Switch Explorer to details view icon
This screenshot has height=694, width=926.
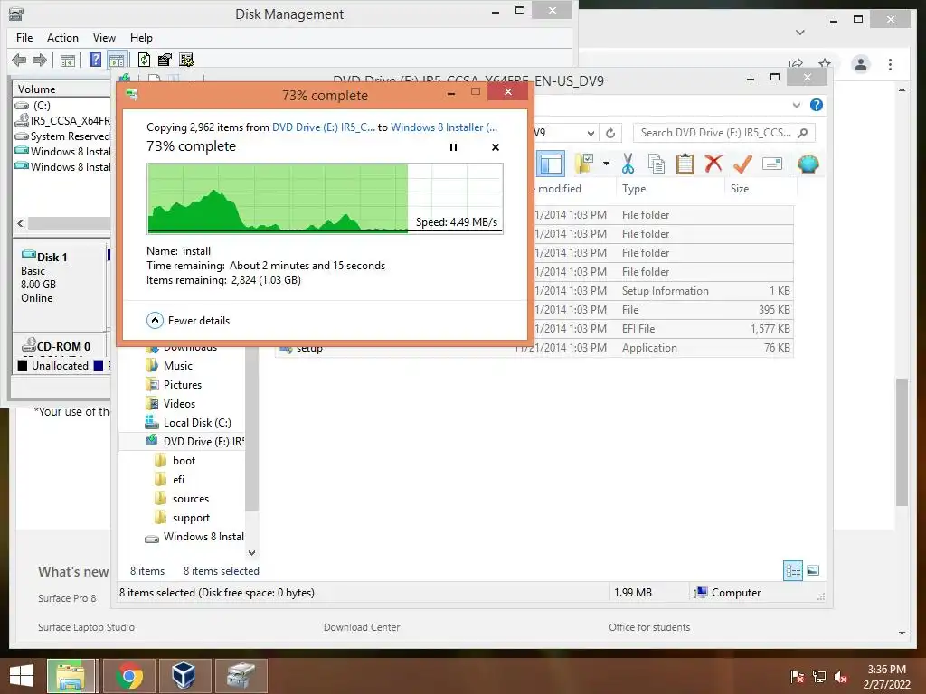792,570
